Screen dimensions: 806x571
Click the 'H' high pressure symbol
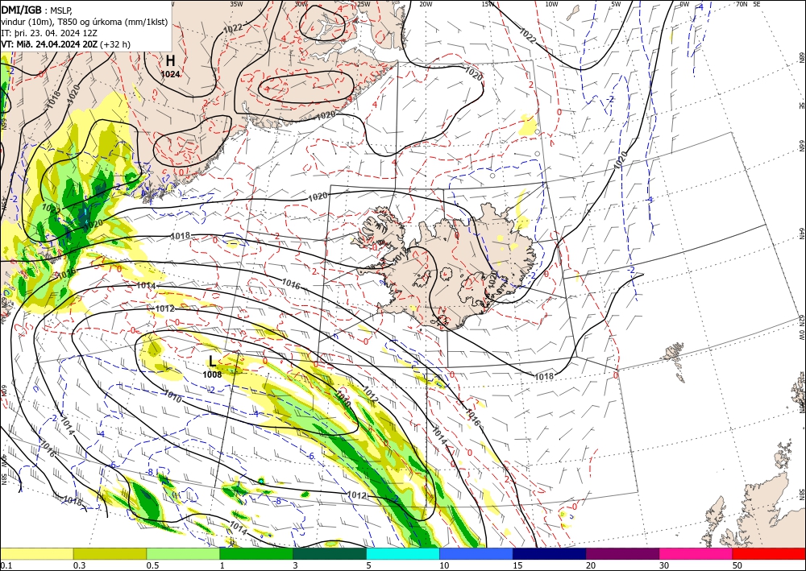pos(169,61)
